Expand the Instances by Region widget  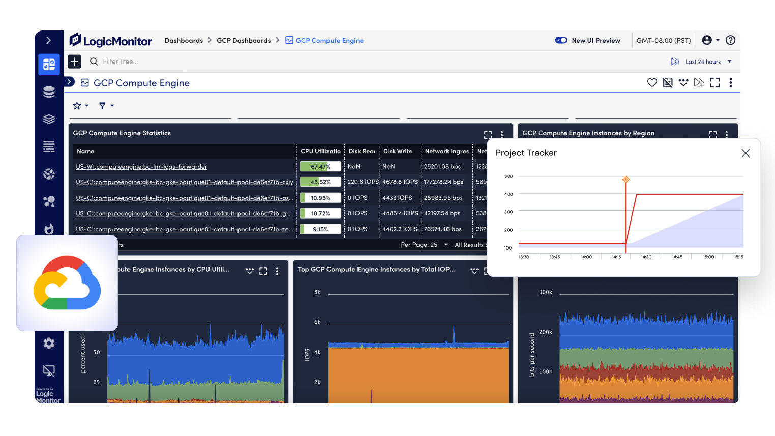pos(713,134)
